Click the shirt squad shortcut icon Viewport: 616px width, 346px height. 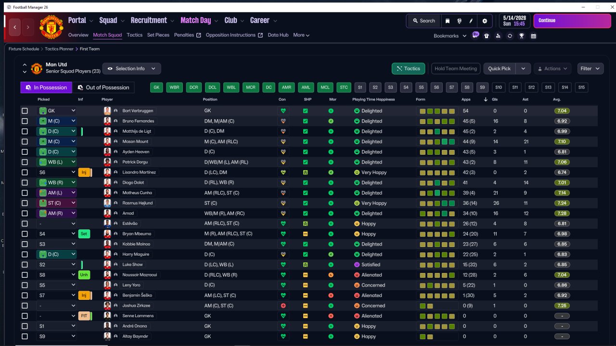tap(487, 36)
